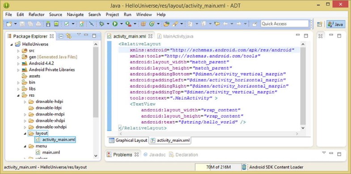351x174 pixels.
Task: Click the Quick Access search field
Action: pyautogui.click(x=284, y=24)
